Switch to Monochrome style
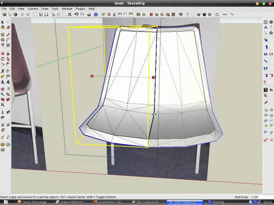Viewport: 274px width, 205px height. pos(209,15)
